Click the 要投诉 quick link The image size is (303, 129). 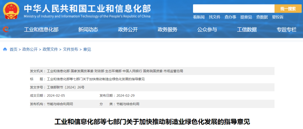coord(277,17)
